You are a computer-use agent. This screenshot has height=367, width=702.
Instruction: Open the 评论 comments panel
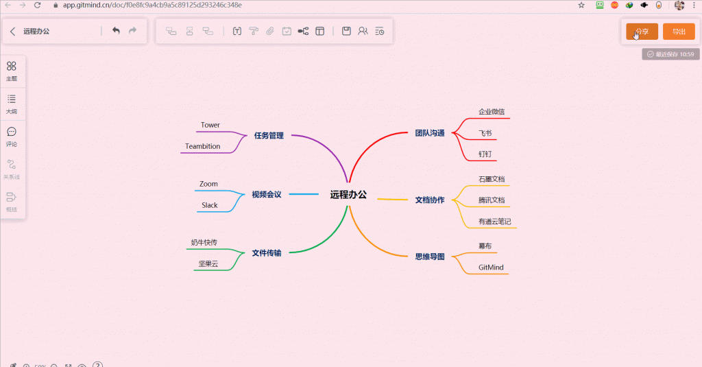(x=12, y=137)
